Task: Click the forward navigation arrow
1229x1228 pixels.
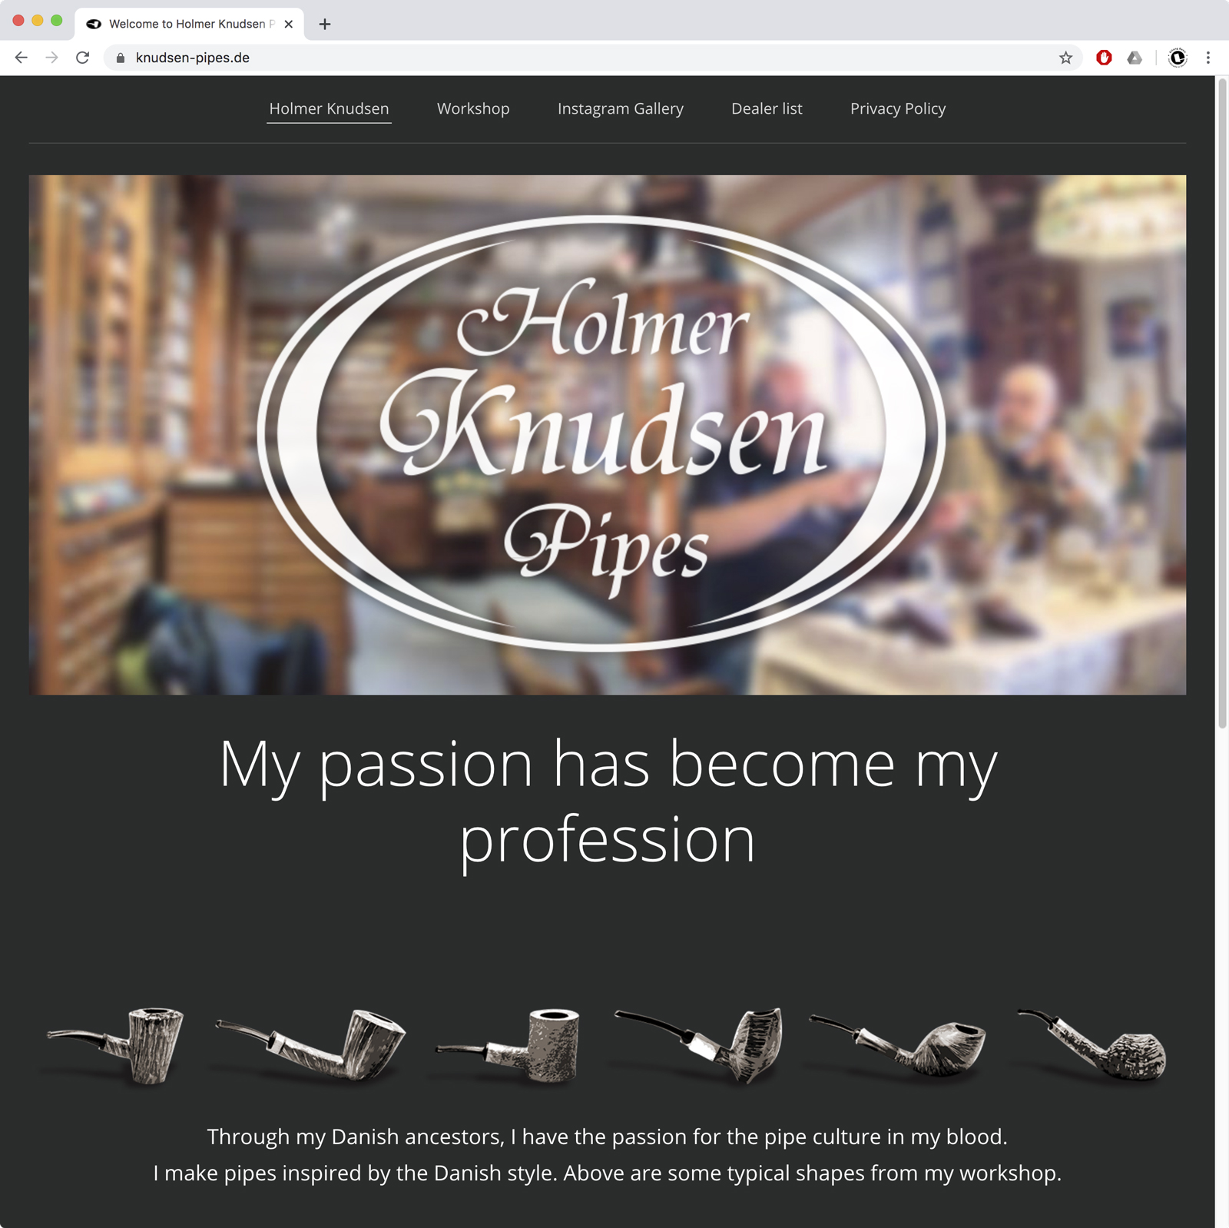Action: (51, 58)
